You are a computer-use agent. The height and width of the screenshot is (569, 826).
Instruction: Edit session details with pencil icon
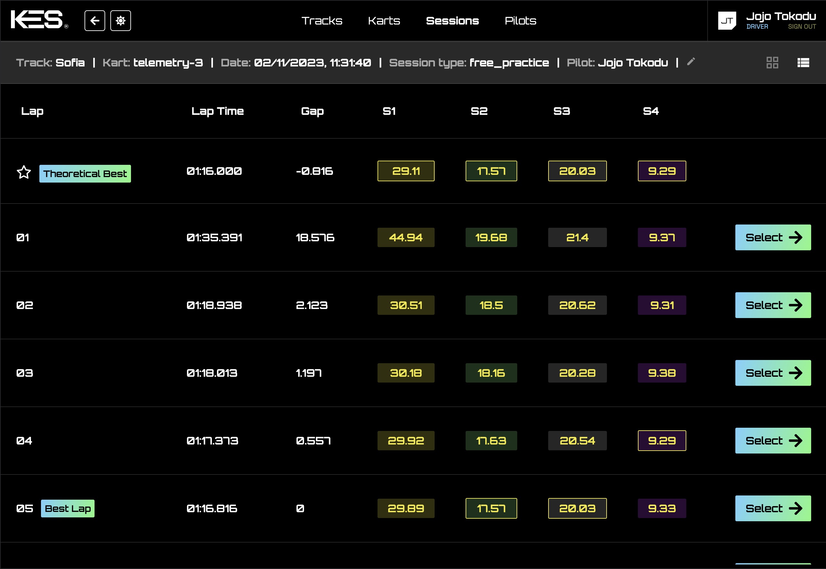tap(691, 62)
